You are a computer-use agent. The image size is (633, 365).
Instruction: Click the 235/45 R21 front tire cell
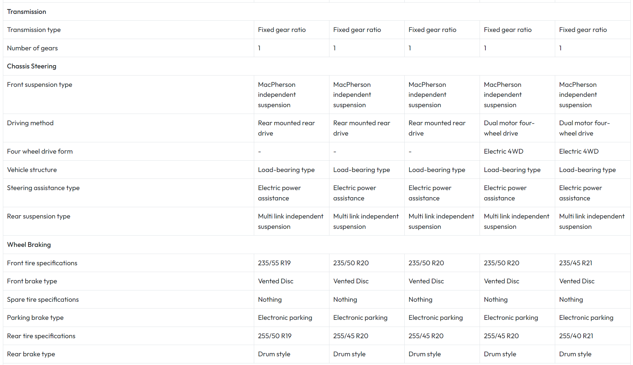pos(576,263)
